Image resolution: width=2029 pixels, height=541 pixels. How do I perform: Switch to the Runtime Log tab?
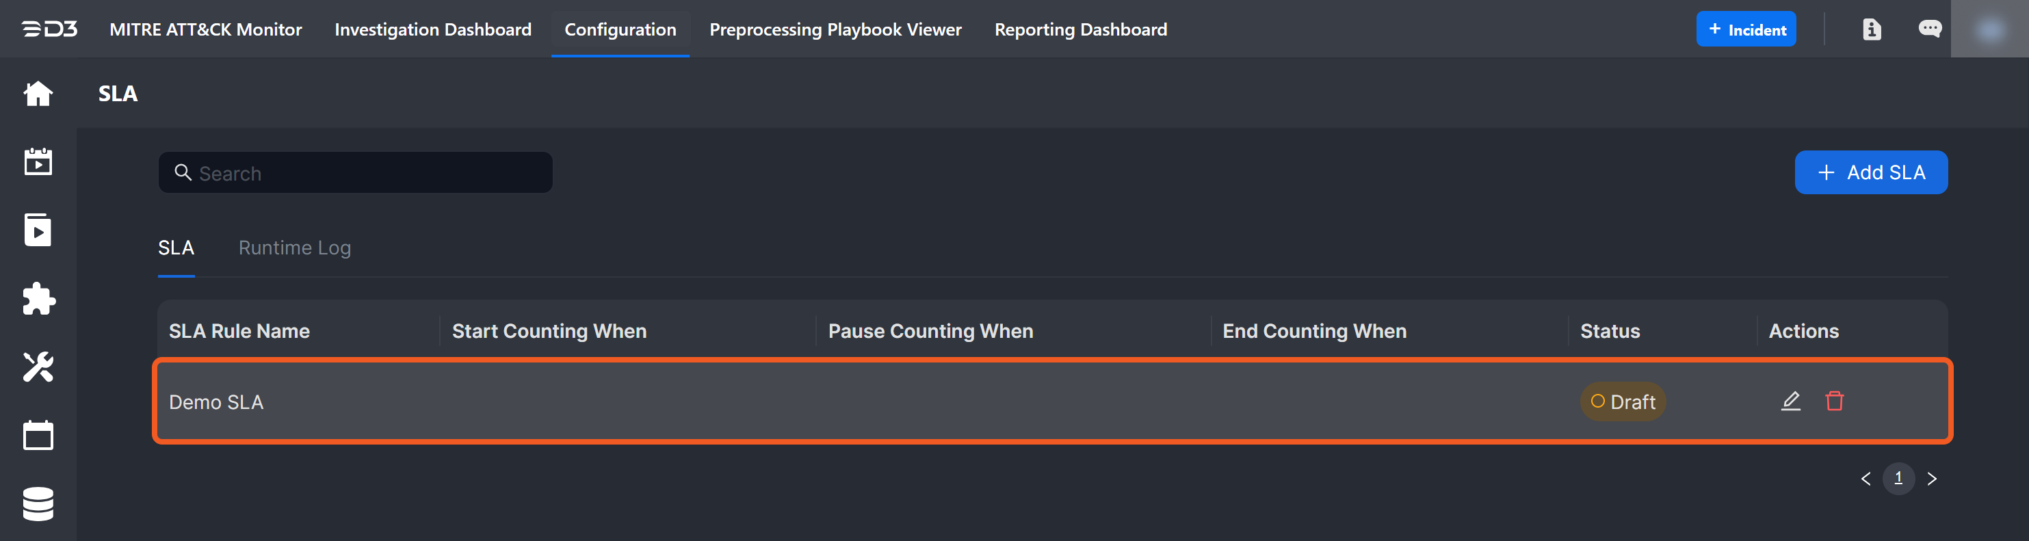[295, 248]
